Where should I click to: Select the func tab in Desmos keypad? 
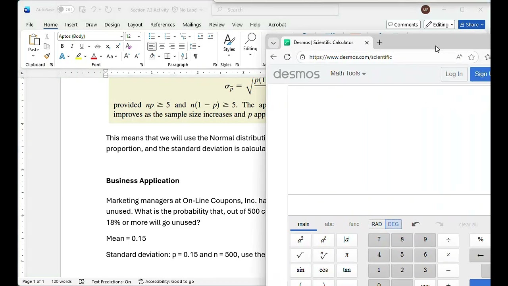[354, 224]
